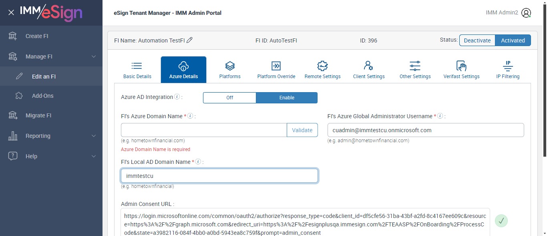Click the Migrate FI icon
Viewport: 547px width, 236px height.
click(13, 115)
